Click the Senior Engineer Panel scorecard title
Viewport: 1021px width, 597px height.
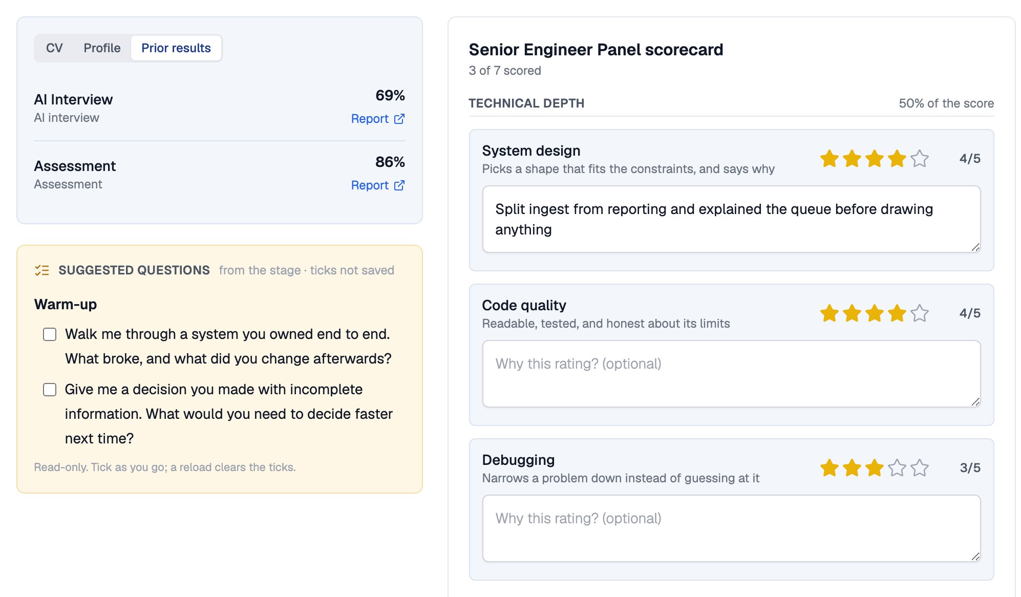pyautogui.click(x=596, y=50)
